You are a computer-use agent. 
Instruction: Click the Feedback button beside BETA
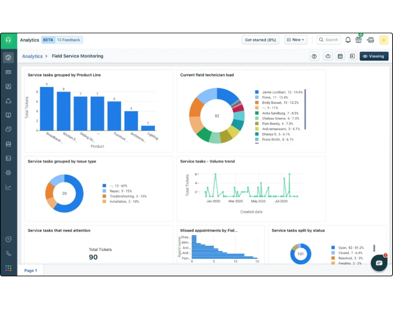69,40
